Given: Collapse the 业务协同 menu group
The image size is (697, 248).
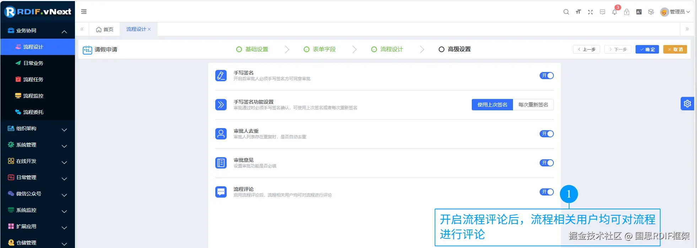Looking at the screenshot, I should pyautogui.click(x=38, y=31).
